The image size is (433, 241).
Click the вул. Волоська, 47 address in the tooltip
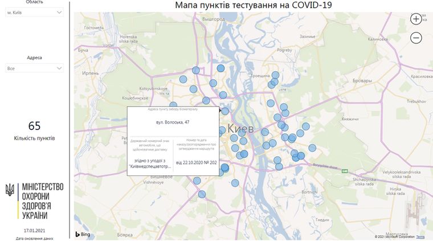tap(173, 121)
